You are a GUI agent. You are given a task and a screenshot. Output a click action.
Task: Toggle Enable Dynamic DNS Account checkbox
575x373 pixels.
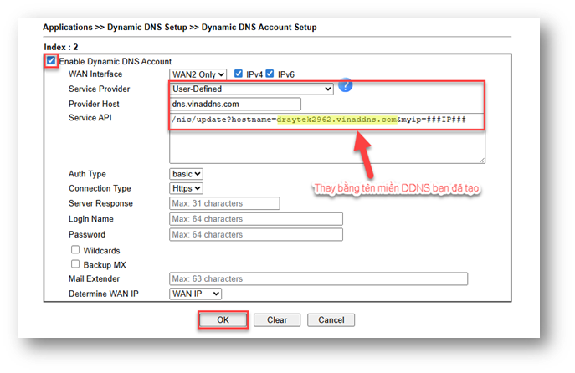[x=52, y=61]
